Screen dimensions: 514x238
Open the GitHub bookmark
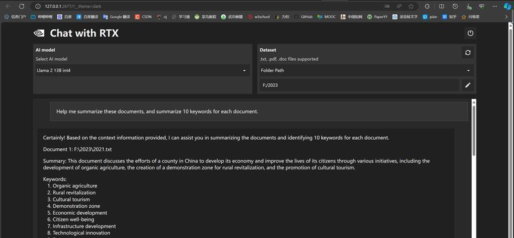pyautogui.click(x=304, y=17)
